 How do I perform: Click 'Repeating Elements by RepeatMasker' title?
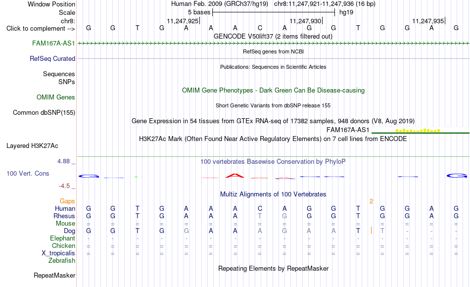click(x=273, y=268)
